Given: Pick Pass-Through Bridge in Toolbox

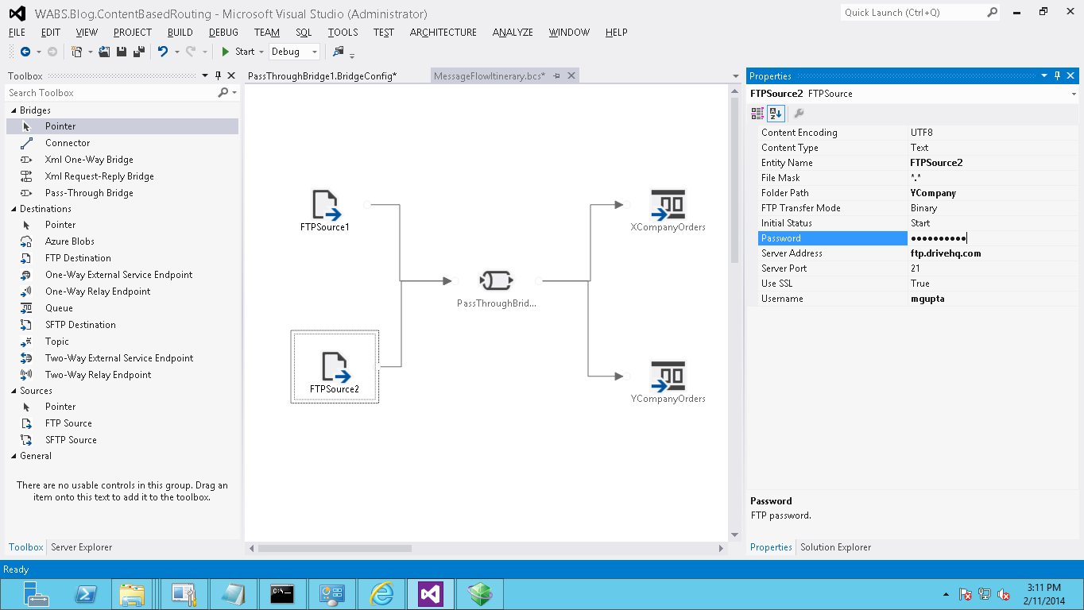Looking at the screenshot, I should (89, 193).
